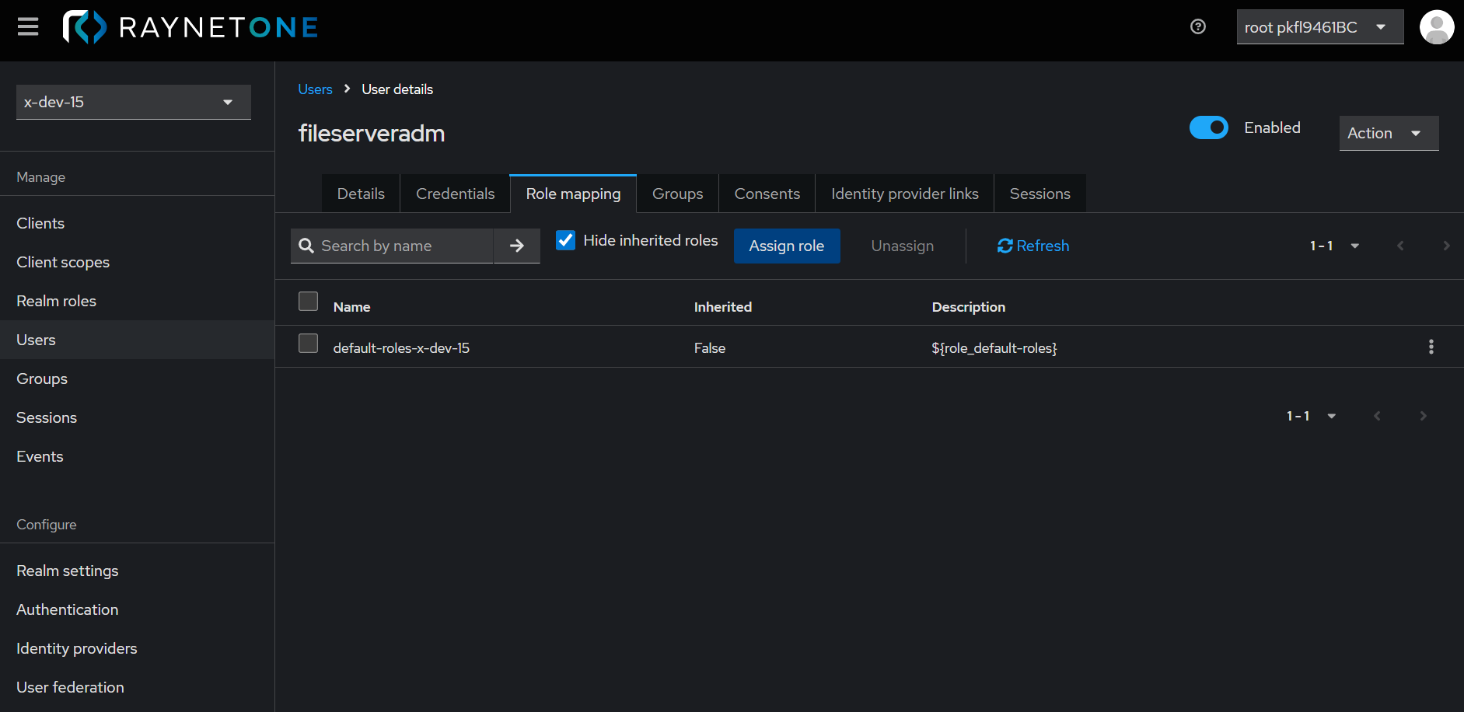Viewport: 1464px width, 712px height.
Task: Open the user avatar menu
Action: pyautogui.click(x=1436, y=26)
